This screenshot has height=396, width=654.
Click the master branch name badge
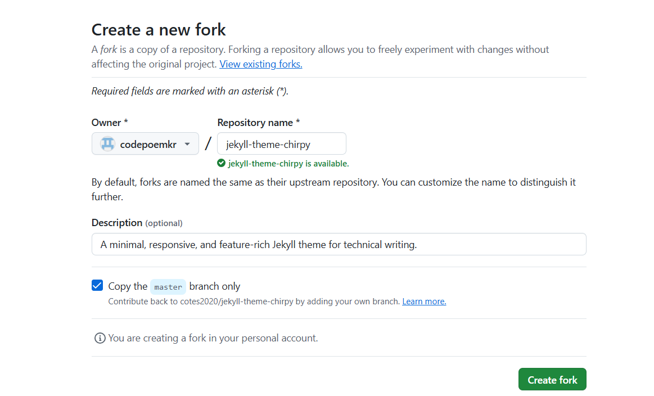[x=168, y=287]
